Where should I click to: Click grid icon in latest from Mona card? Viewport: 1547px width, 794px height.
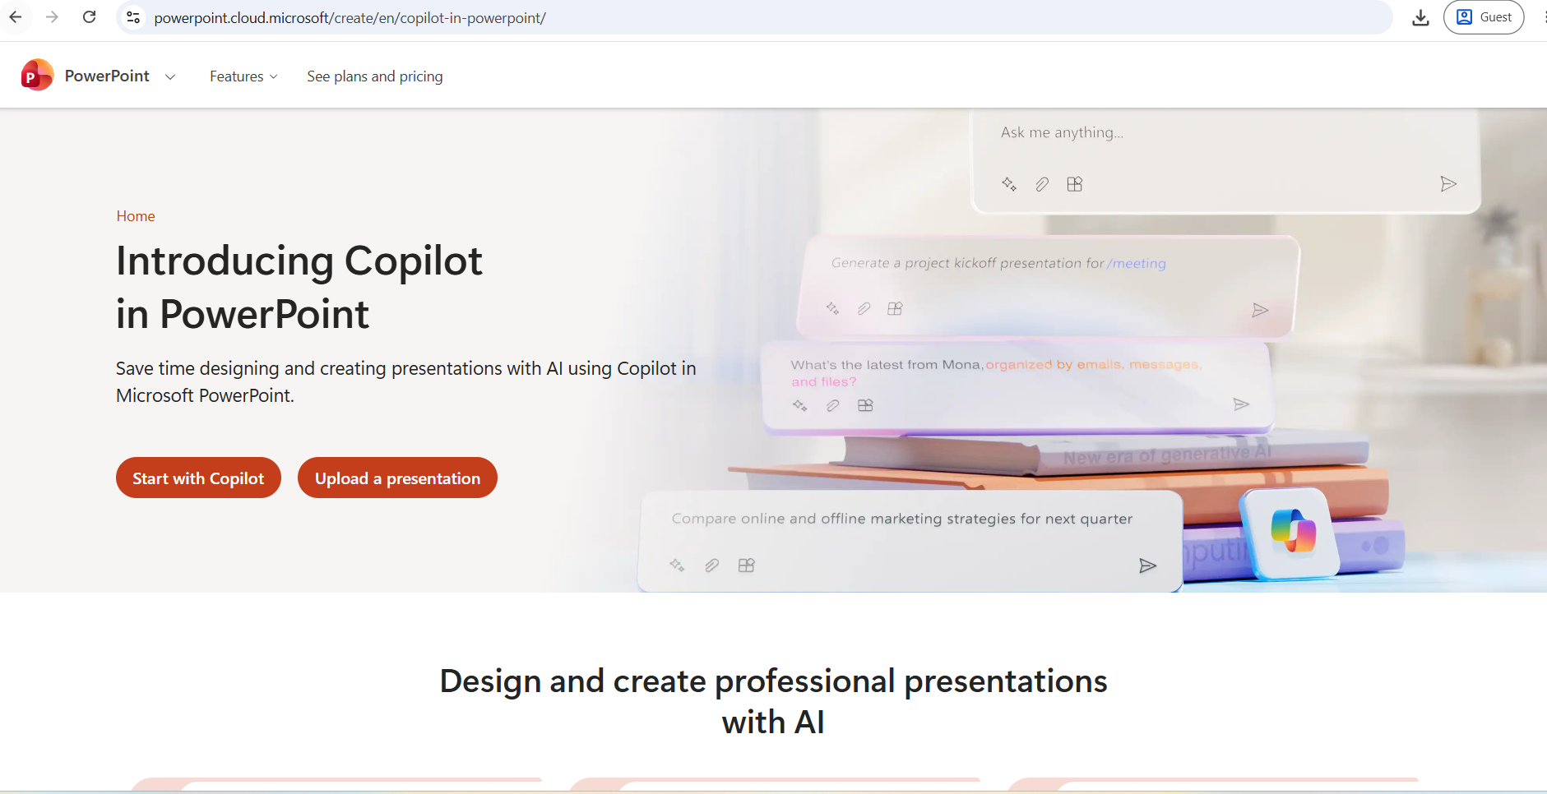(865, 405)
